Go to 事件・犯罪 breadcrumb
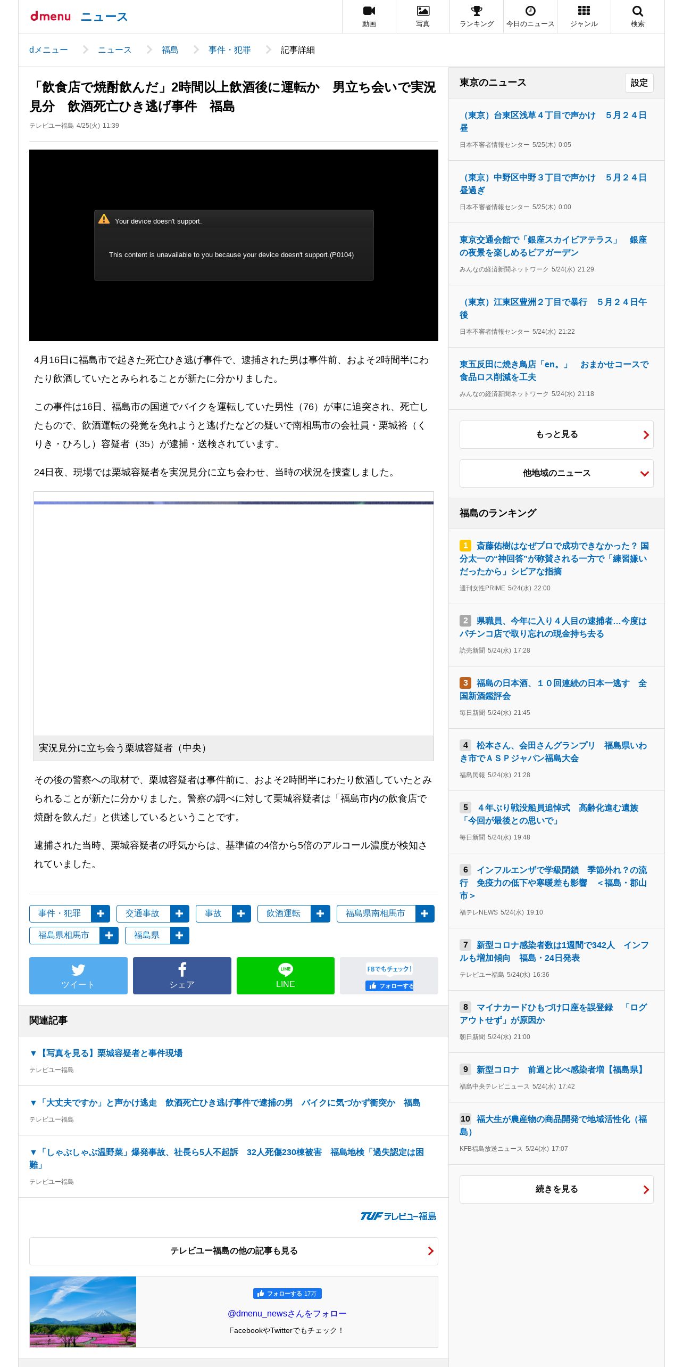Screen dimensions: 683x1367 [229, 50]
